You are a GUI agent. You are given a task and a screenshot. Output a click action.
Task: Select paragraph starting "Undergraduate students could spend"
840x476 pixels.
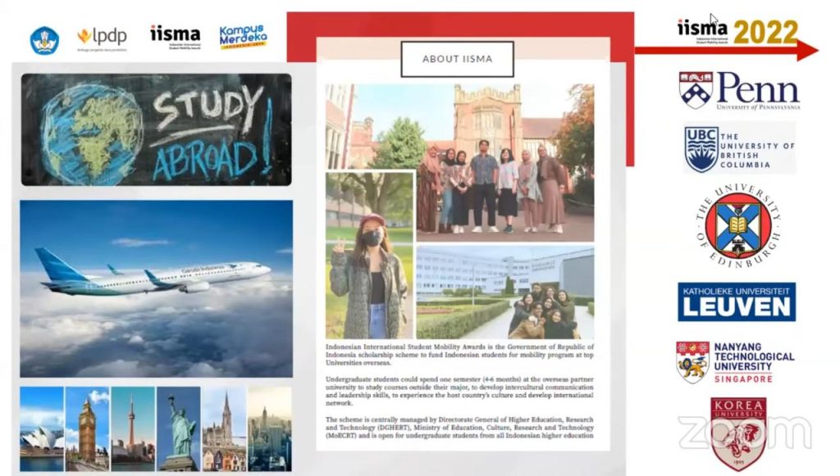(x=459, y=391)
